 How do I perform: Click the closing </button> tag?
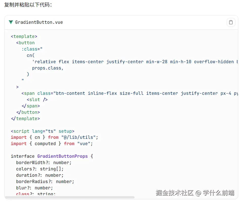(28, 112)
